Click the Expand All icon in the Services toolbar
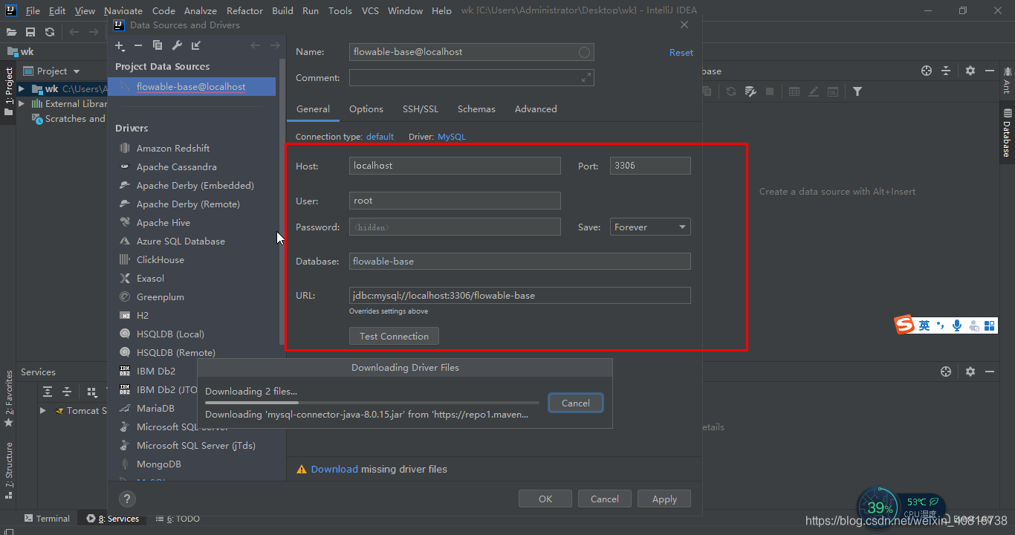This screenshot has height=535, width=1015. pyautogui.click(x=48, y=392)
